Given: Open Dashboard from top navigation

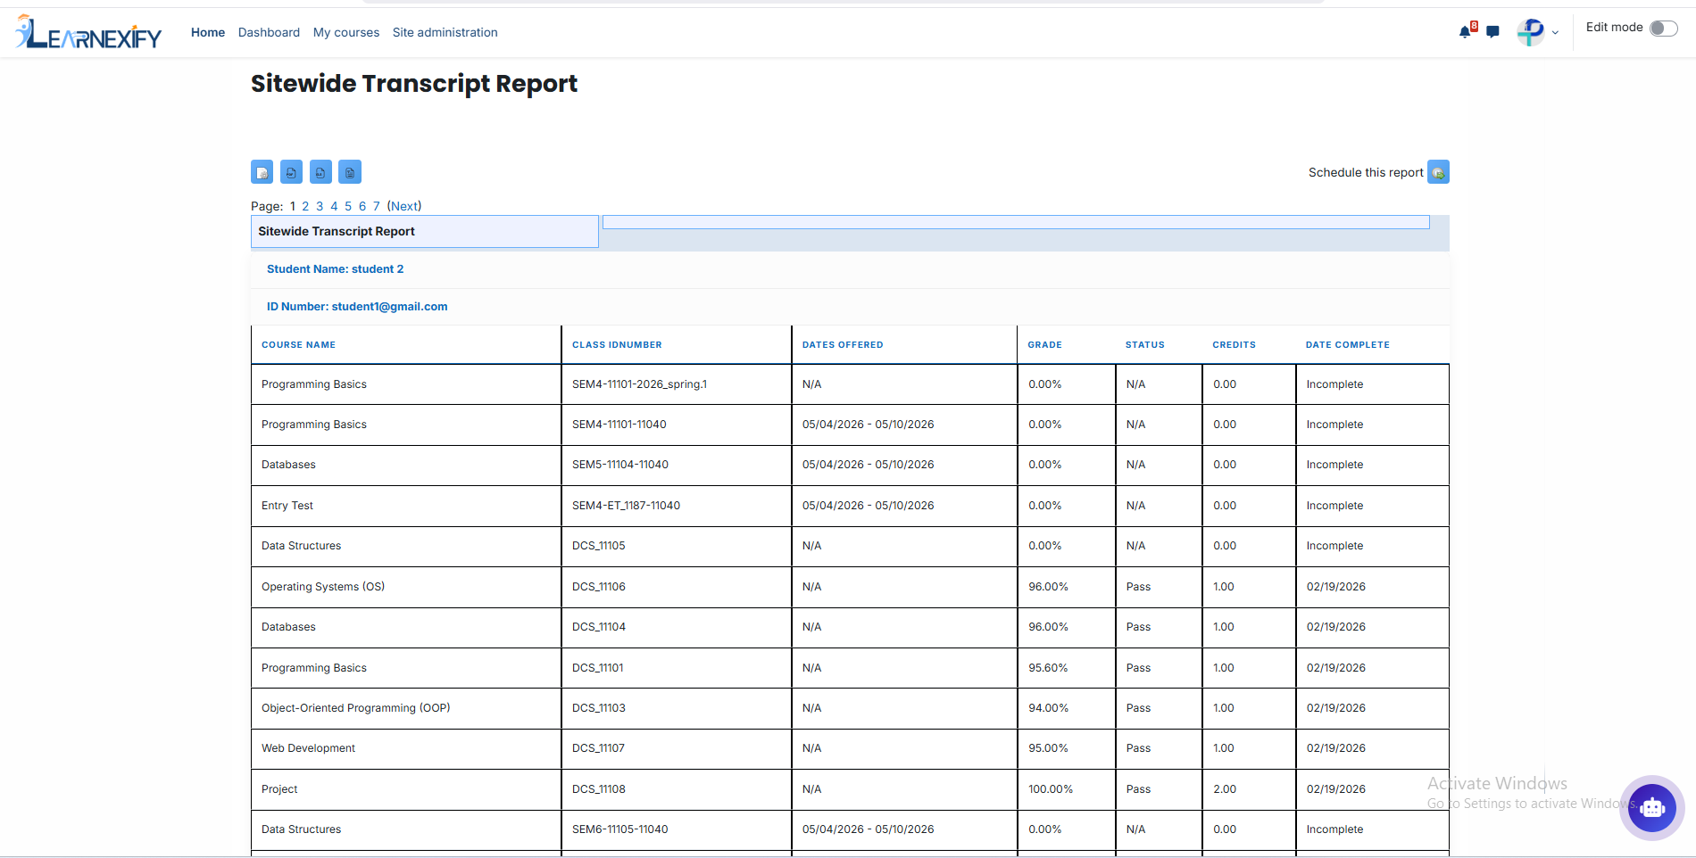Looking at the screenshot, I should click(x=269, y=32).
